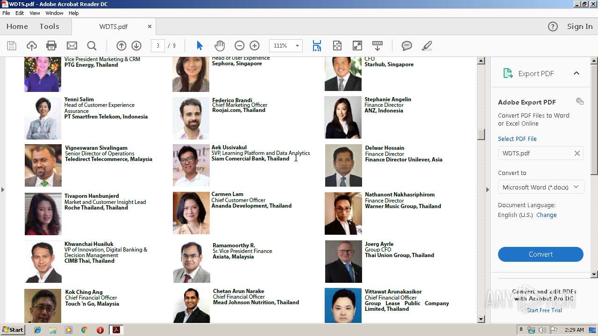
Task: Zoom out with the minus button
Action: pyautogui.click(x=240, y=46)
